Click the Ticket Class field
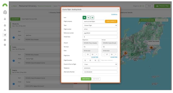 pyautogui.click(x=100, y=37)
